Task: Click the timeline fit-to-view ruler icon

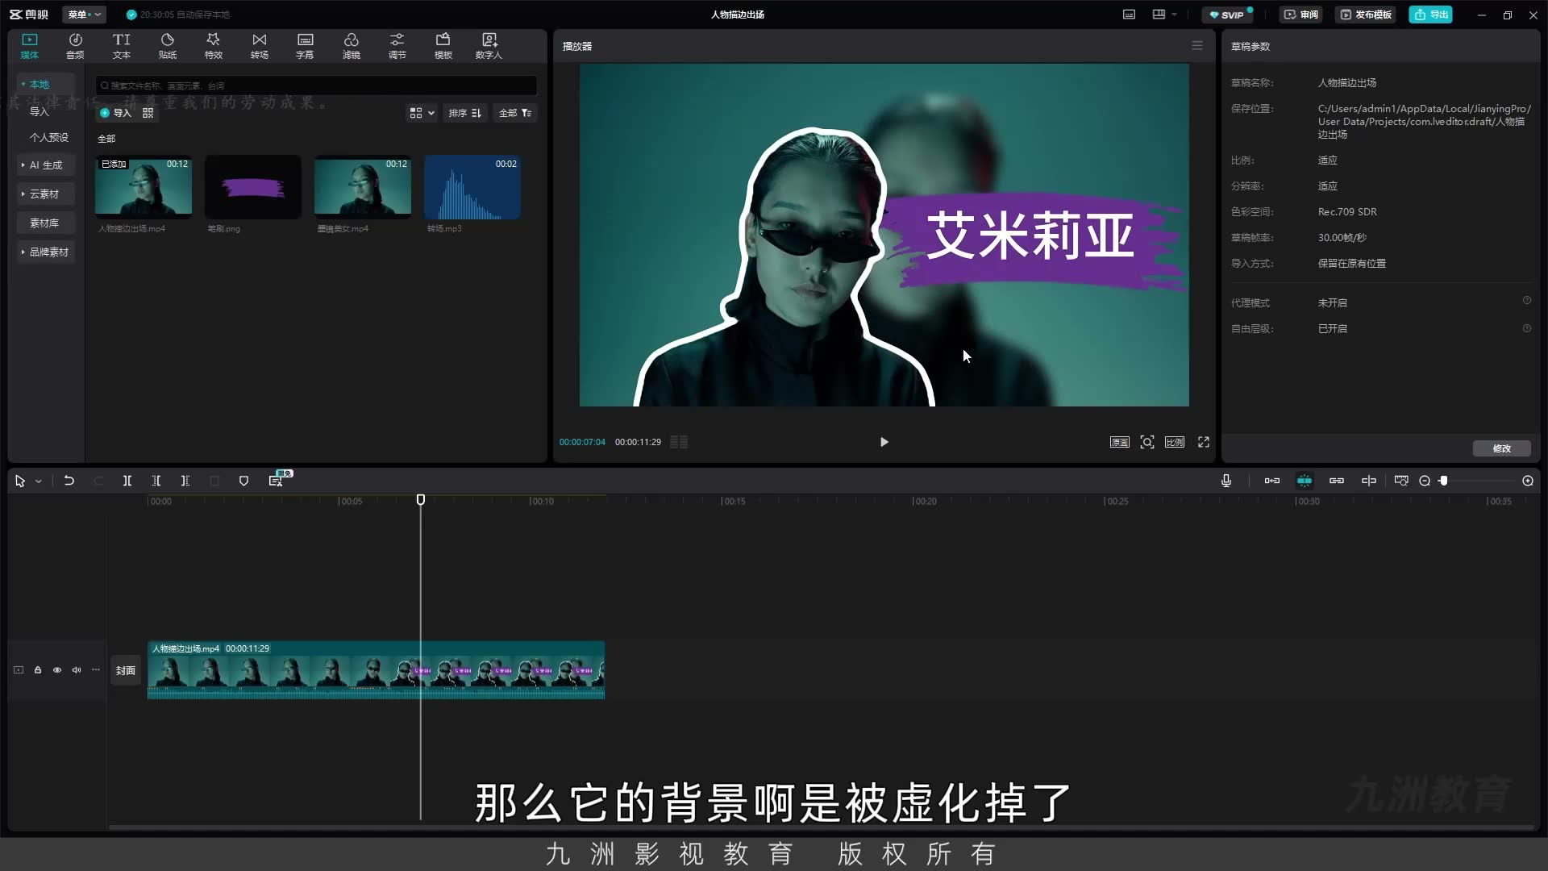Action: click(1401, 481)
